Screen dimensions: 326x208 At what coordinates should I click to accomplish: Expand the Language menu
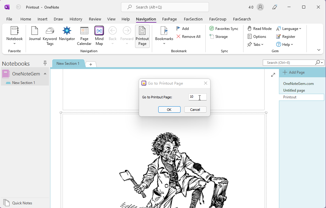coord(289,29)
